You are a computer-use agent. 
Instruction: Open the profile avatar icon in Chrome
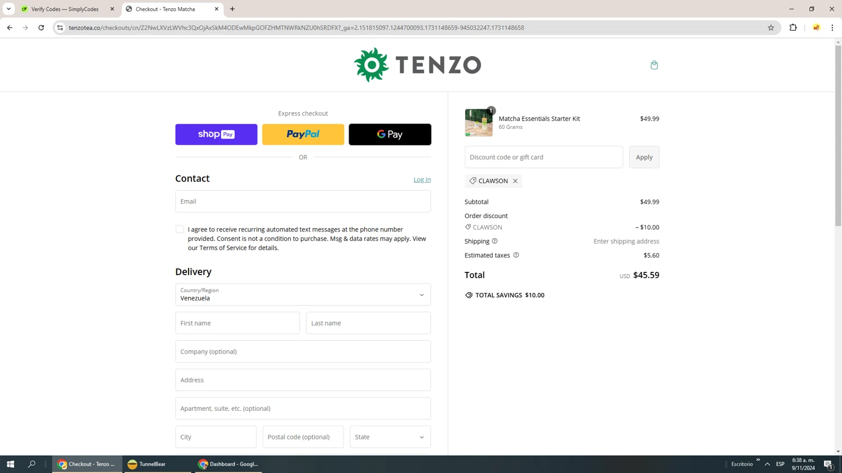point(816,27)
